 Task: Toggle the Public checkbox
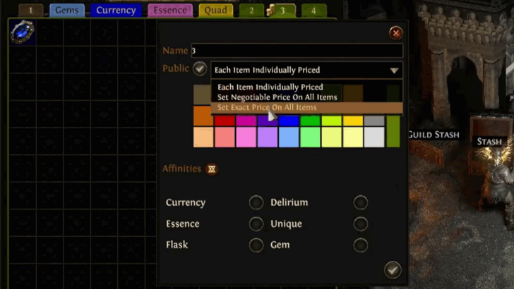coord(200,69)
